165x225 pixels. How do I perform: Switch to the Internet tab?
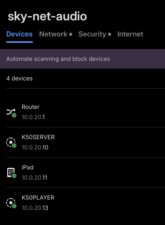[130, 34]
